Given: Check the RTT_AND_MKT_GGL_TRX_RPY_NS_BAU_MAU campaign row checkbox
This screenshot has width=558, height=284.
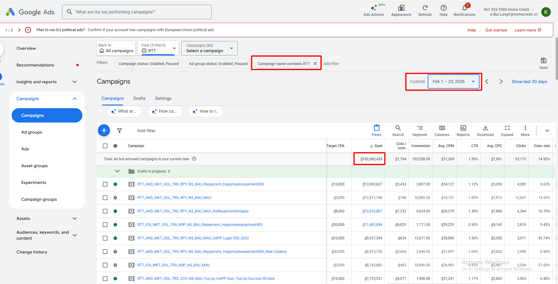Looking at the screenshot, I should (105, 198).
